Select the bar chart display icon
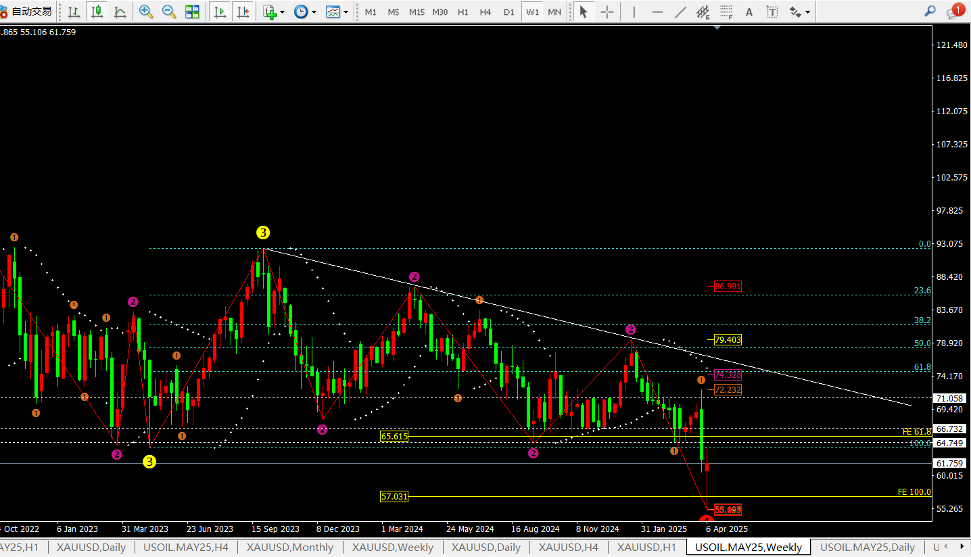 pyautogui.click(x=74, y=11)
